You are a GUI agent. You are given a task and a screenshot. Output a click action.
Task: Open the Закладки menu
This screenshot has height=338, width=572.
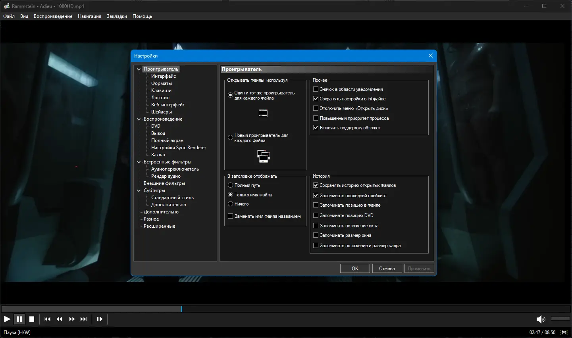click(x=117, y=16)
